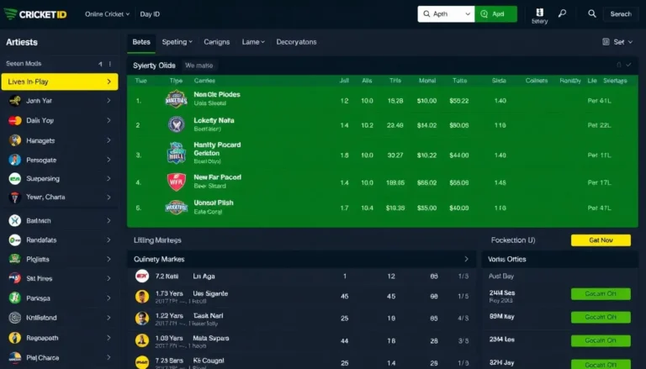This screenshot has height=369, width=646.
Task: Open the key icon in the header
Action: [x=562, y=13]
